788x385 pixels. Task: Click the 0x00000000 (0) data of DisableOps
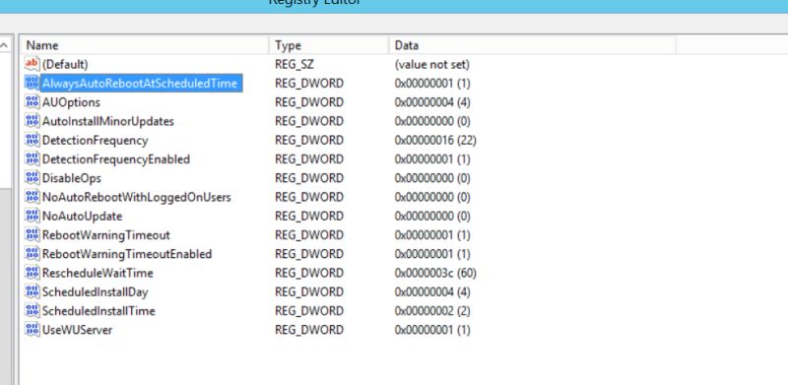[x=432, y=178]
